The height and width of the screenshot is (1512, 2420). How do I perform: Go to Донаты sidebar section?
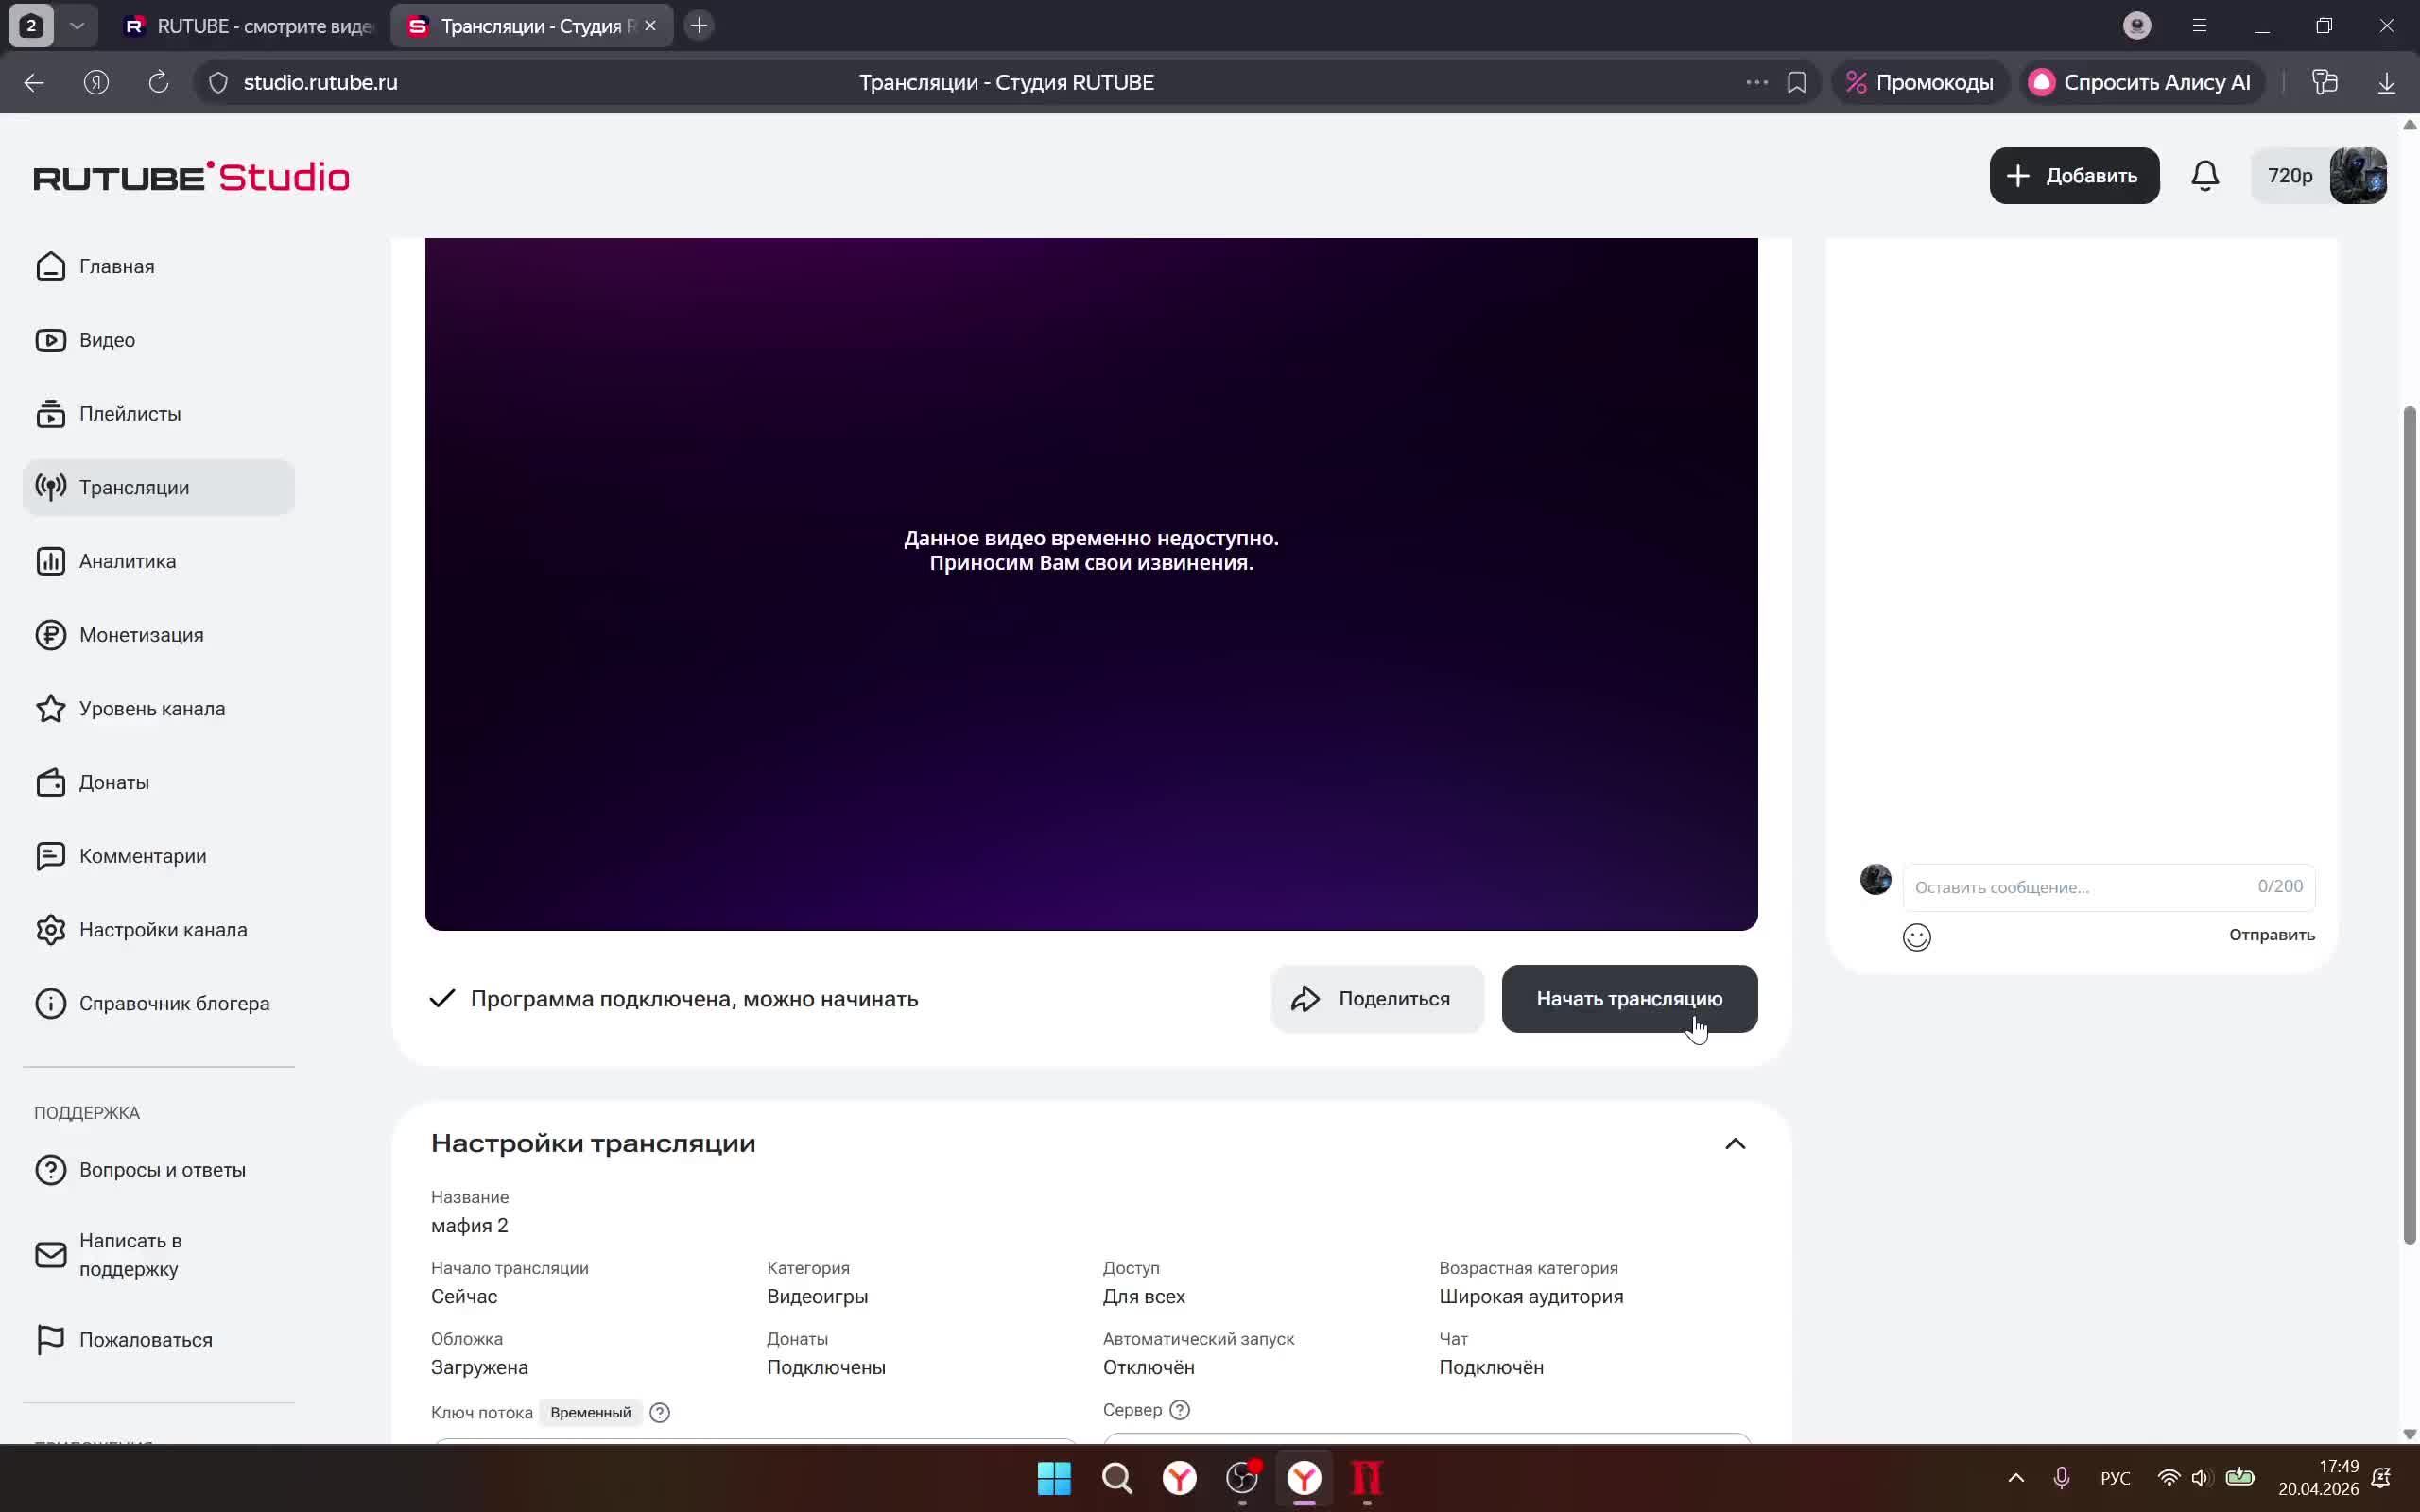114,782
